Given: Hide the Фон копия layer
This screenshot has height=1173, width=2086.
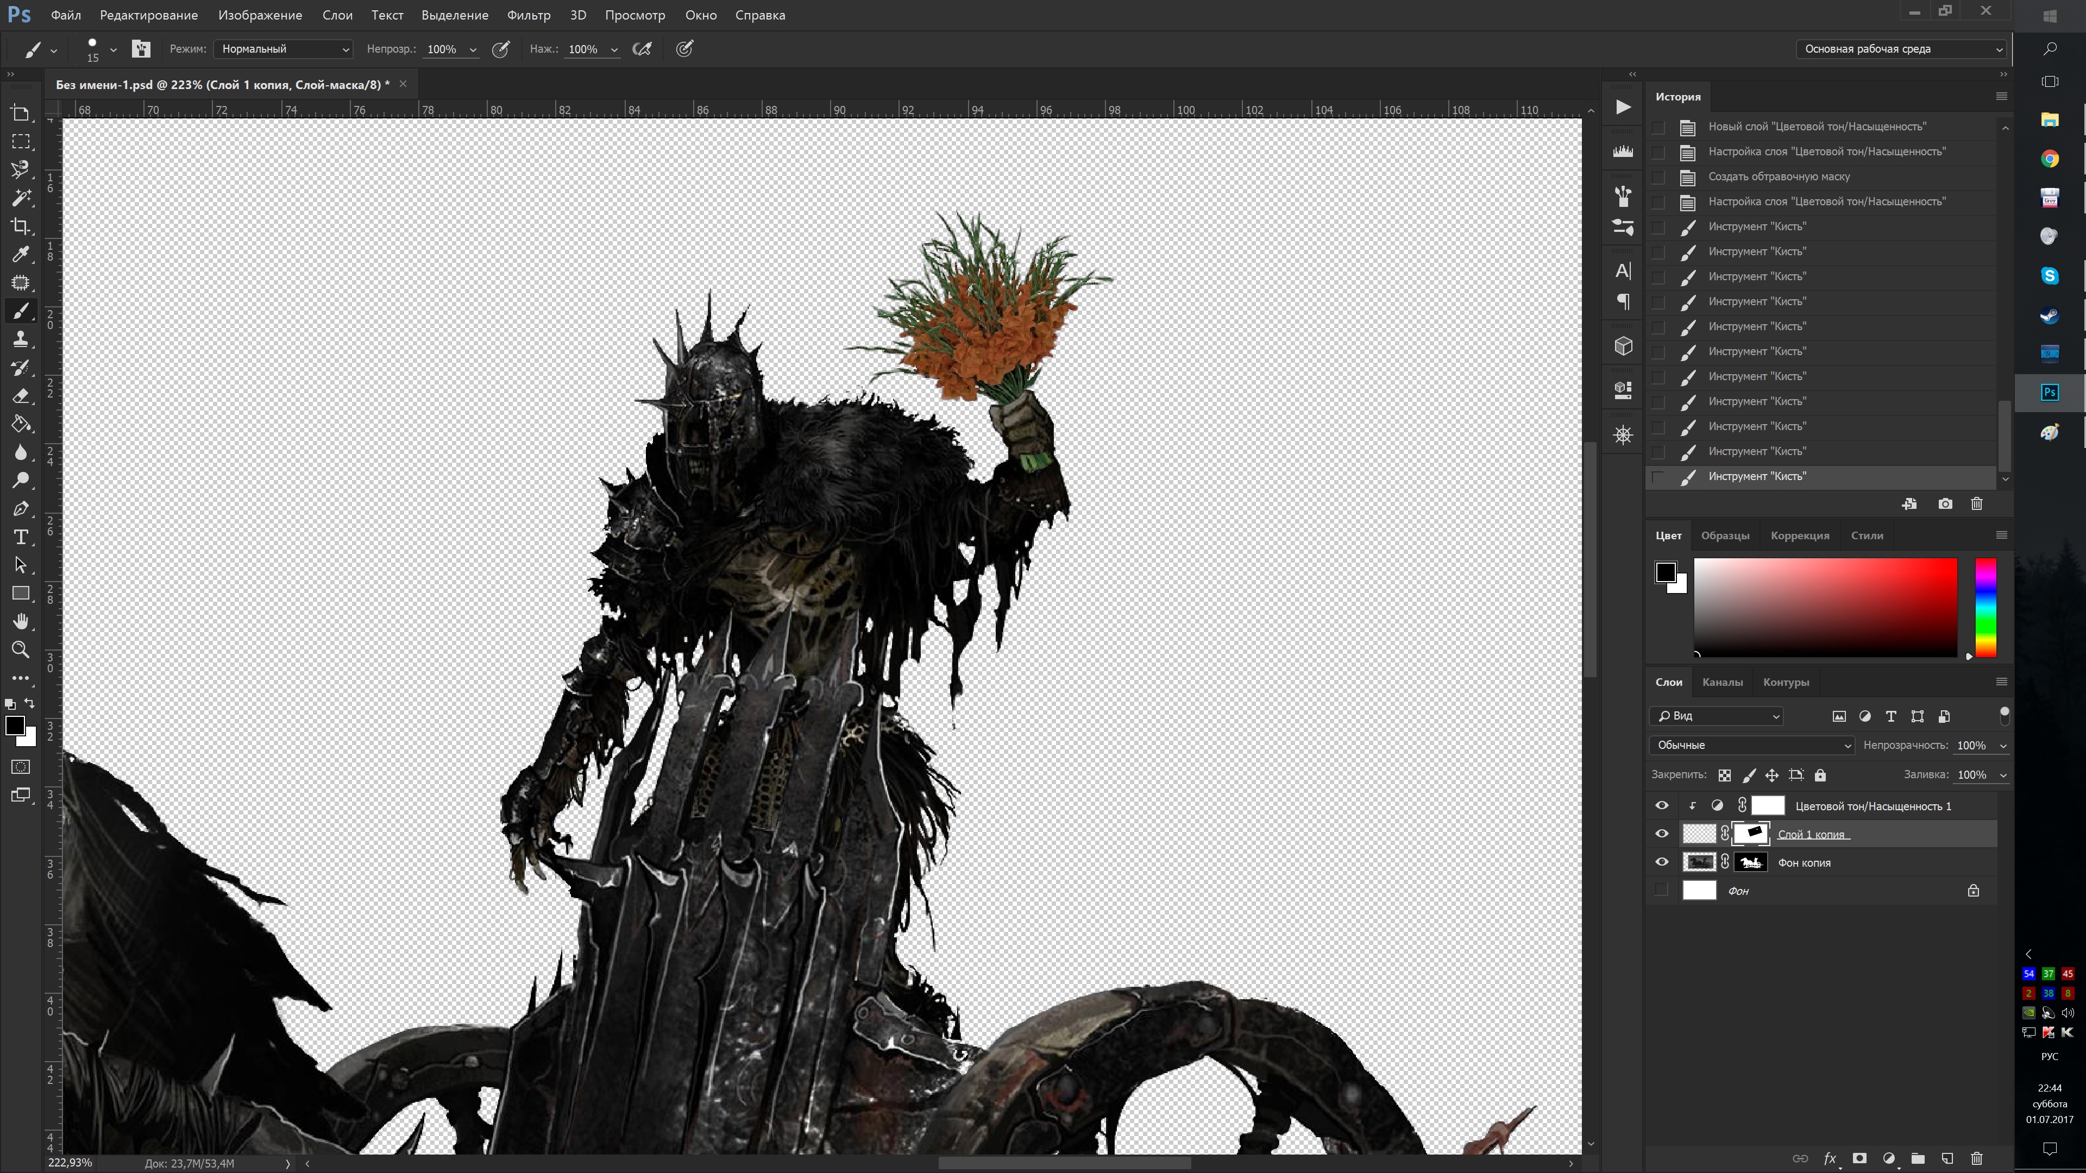Looking at the screenshot, I should 1662,862.
